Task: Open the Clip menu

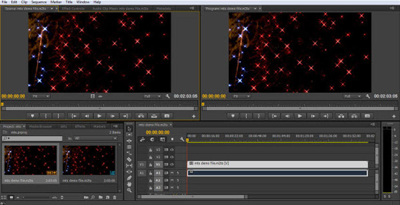Action: [24, 2]
